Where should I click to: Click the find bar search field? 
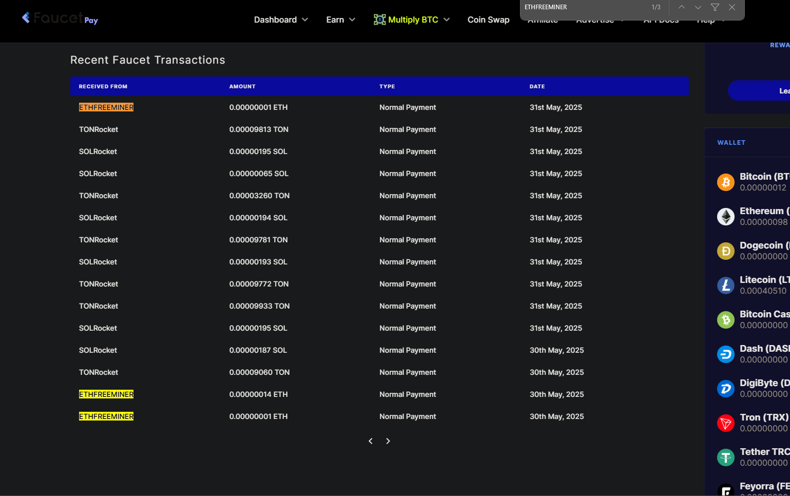coord(583,7)
